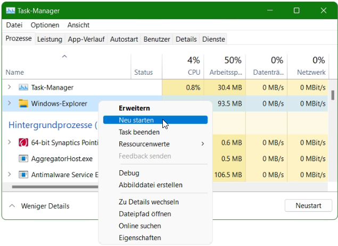Choose Abbilddatei erstellen menu entry

(x=155, y=185)
